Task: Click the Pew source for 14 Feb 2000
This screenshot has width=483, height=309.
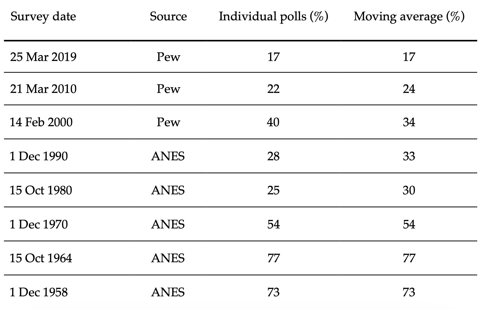Action: coord(168,122)
